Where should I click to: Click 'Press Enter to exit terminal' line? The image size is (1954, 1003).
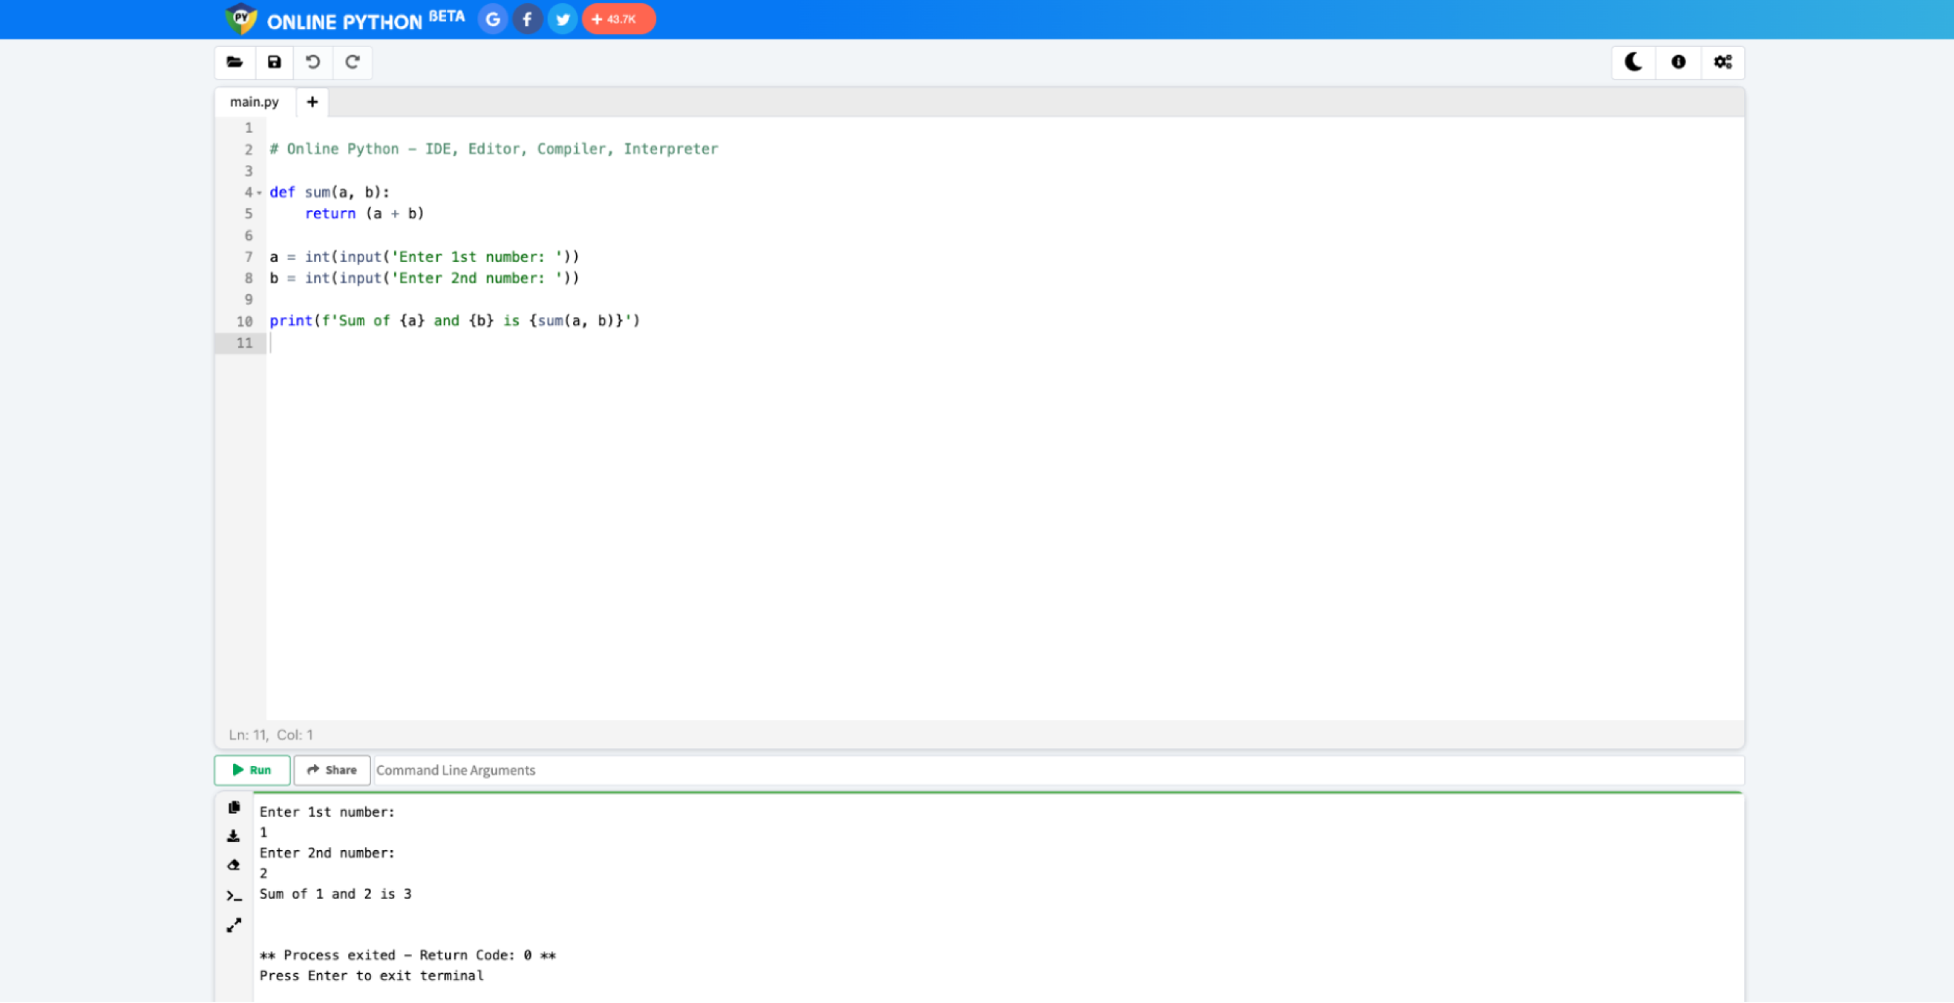point(372,976)
